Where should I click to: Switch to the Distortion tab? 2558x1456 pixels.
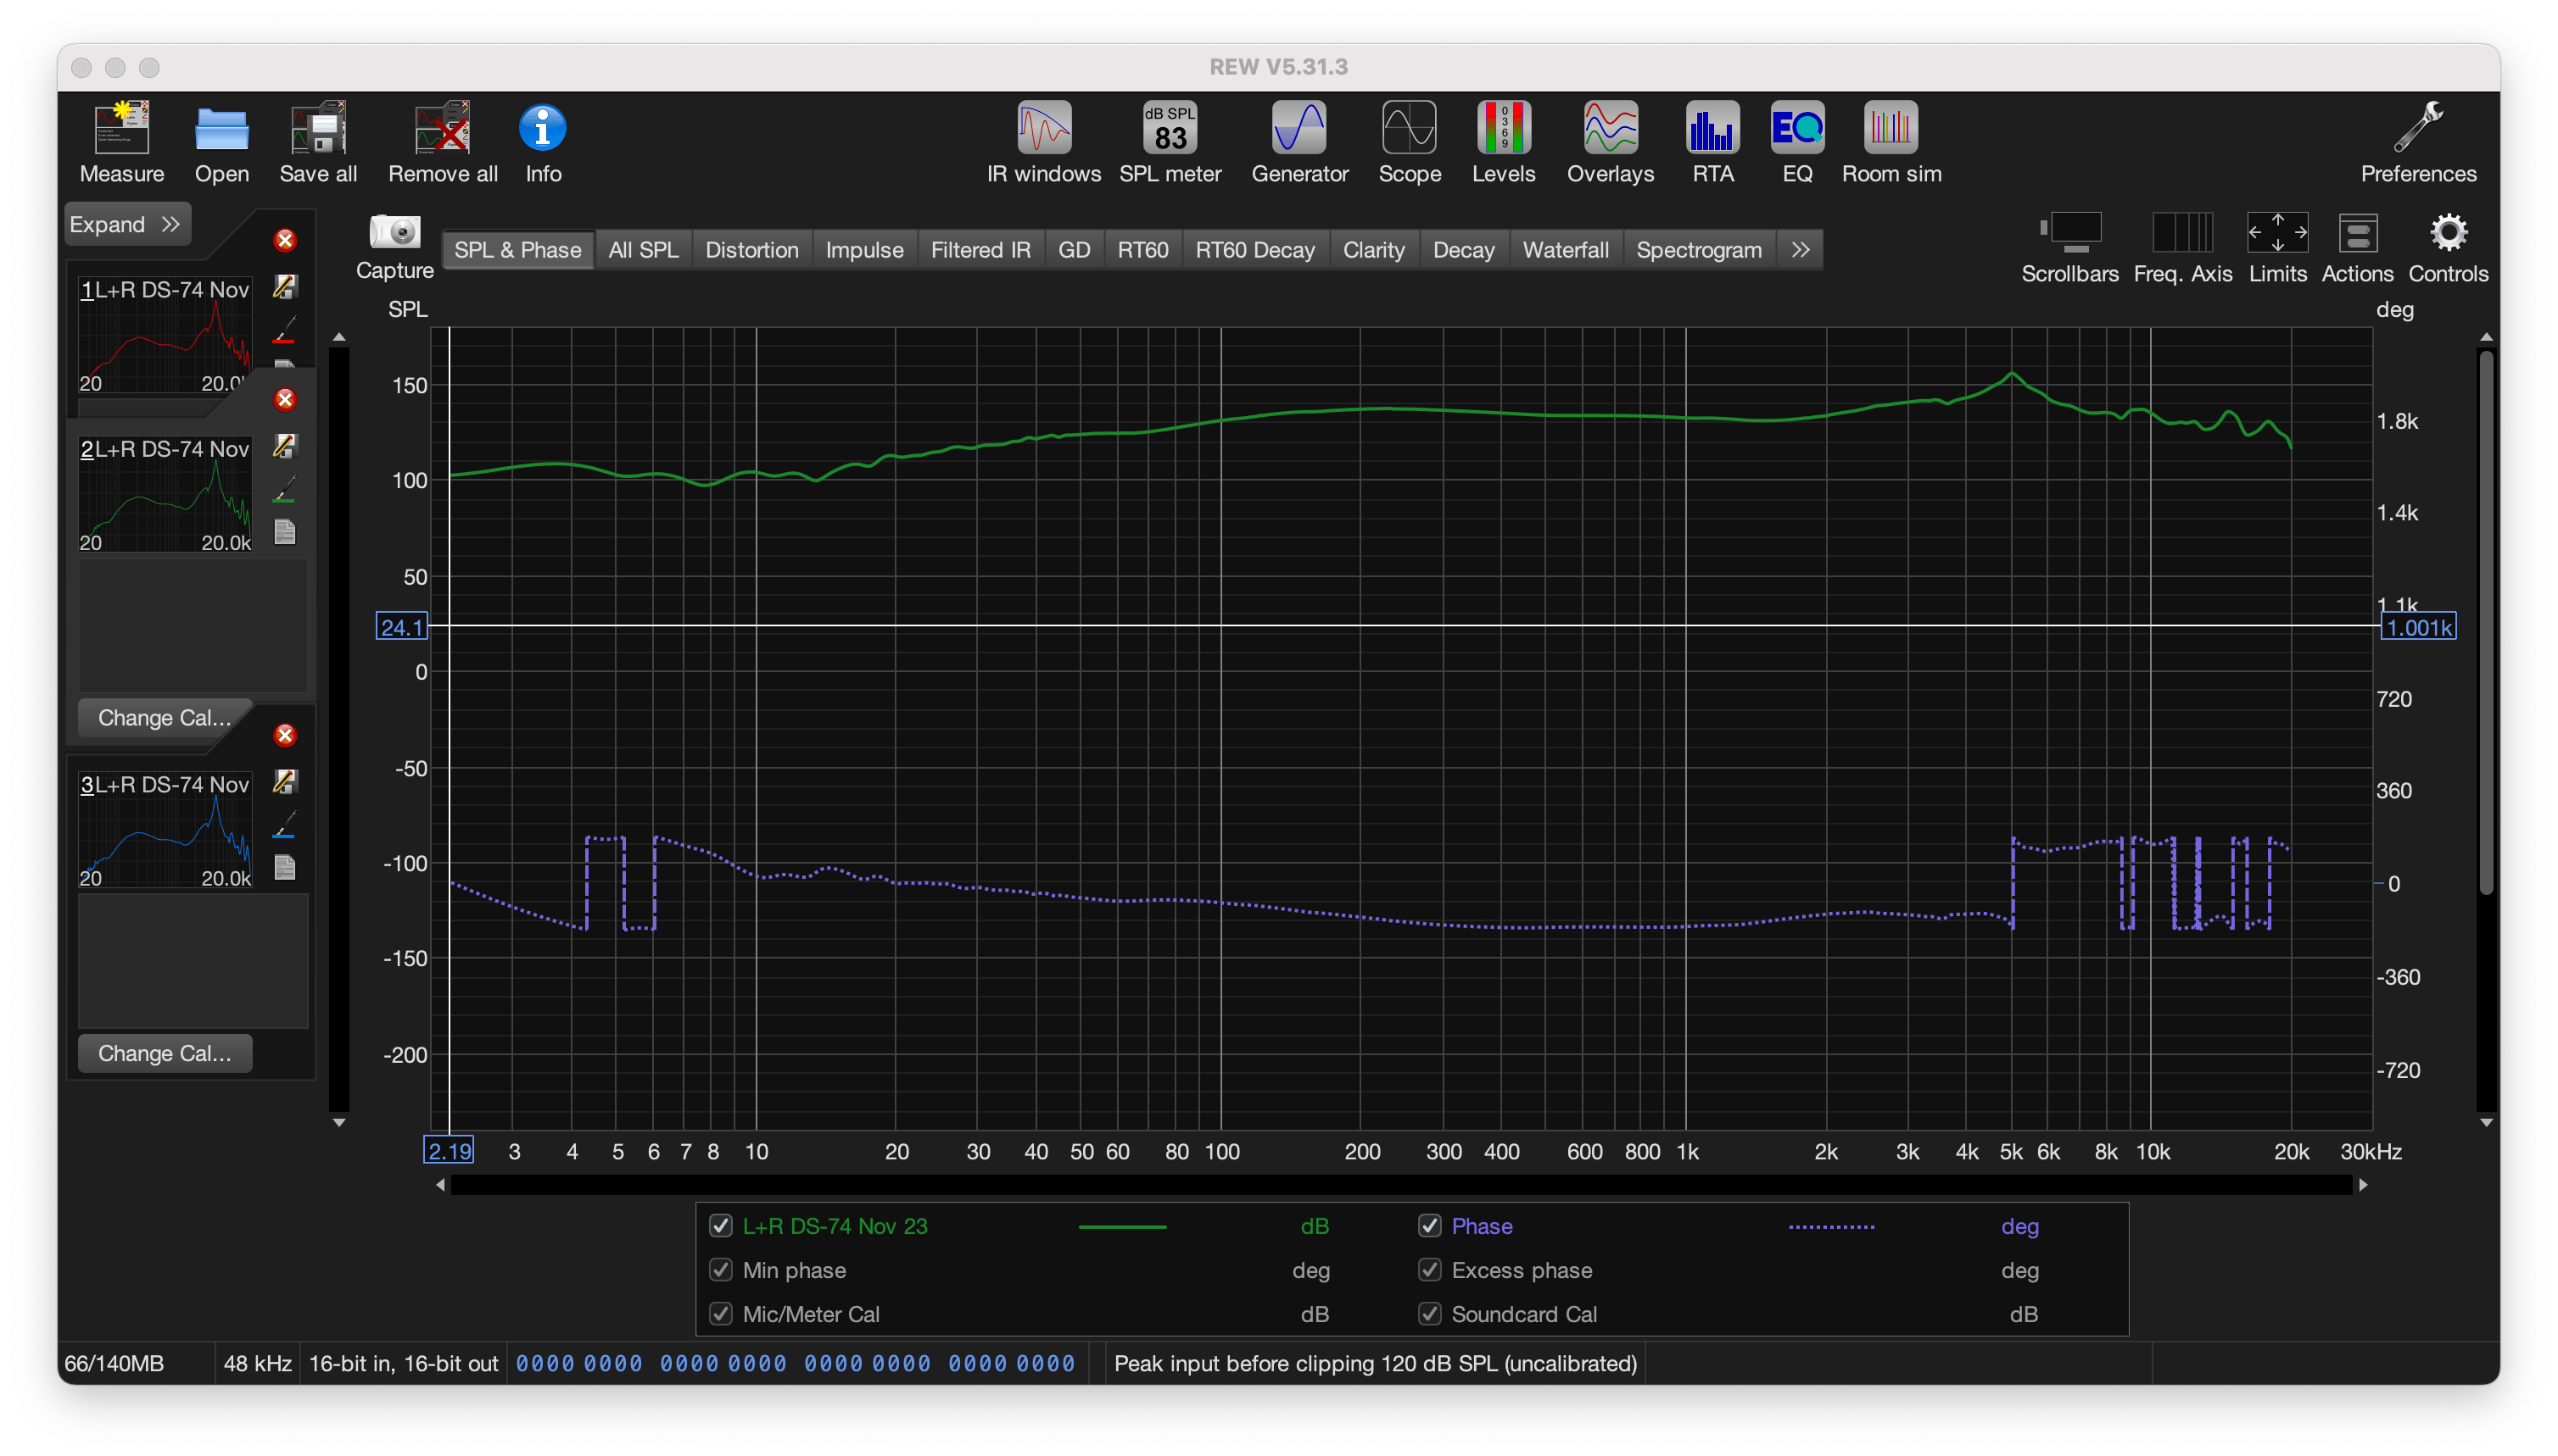click(751, 250)
